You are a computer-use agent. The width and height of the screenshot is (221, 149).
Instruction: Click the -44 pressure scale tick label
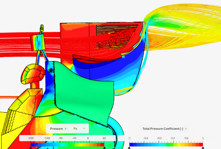point(74,138)
